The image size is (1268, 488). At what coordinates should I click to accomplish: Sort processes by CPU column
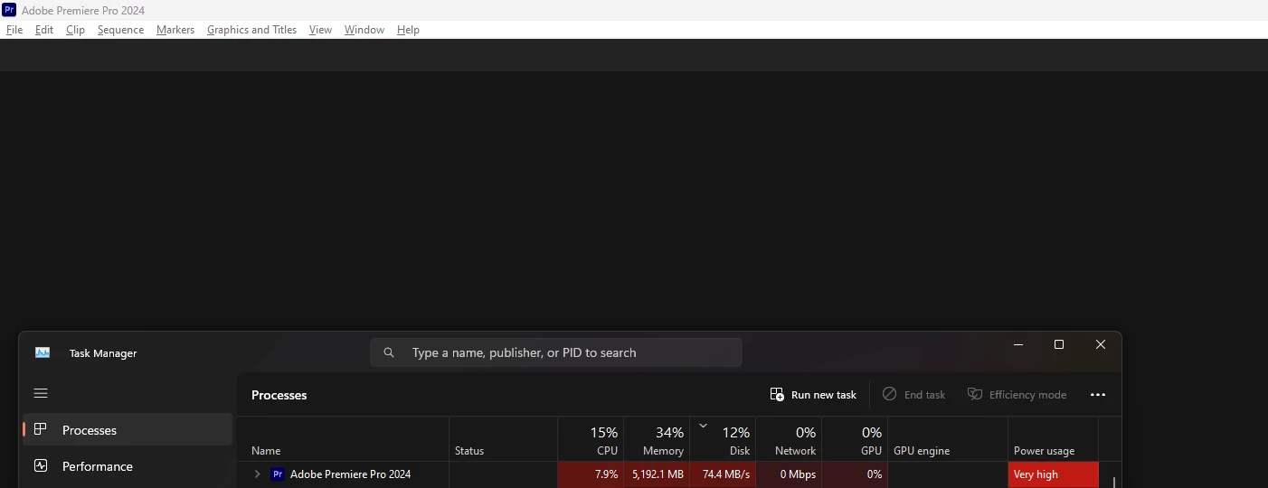pyautogui.click(x=591, y=439)
